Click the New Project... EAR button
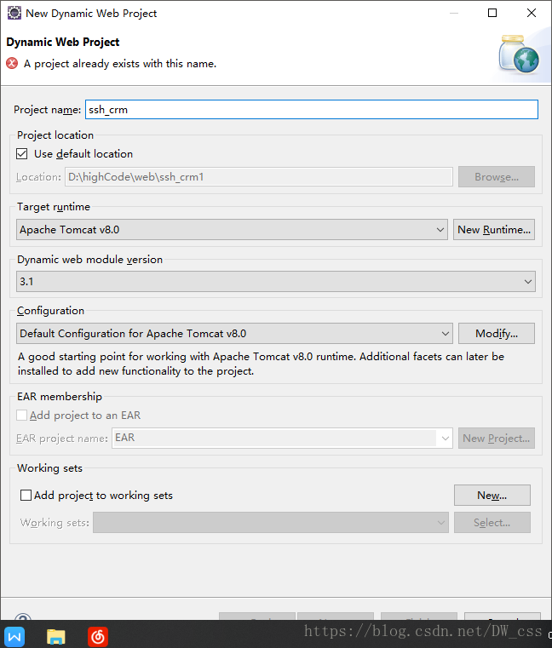 tap(496, 438)
